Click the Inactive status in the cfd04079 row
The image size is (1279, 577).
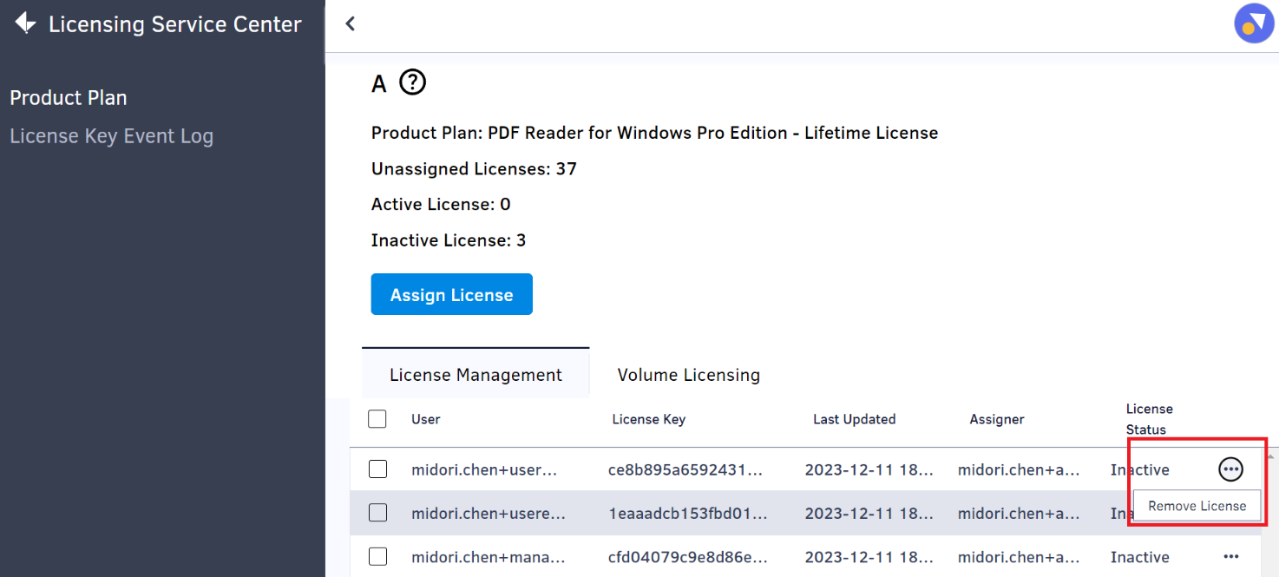[1140, 557]
